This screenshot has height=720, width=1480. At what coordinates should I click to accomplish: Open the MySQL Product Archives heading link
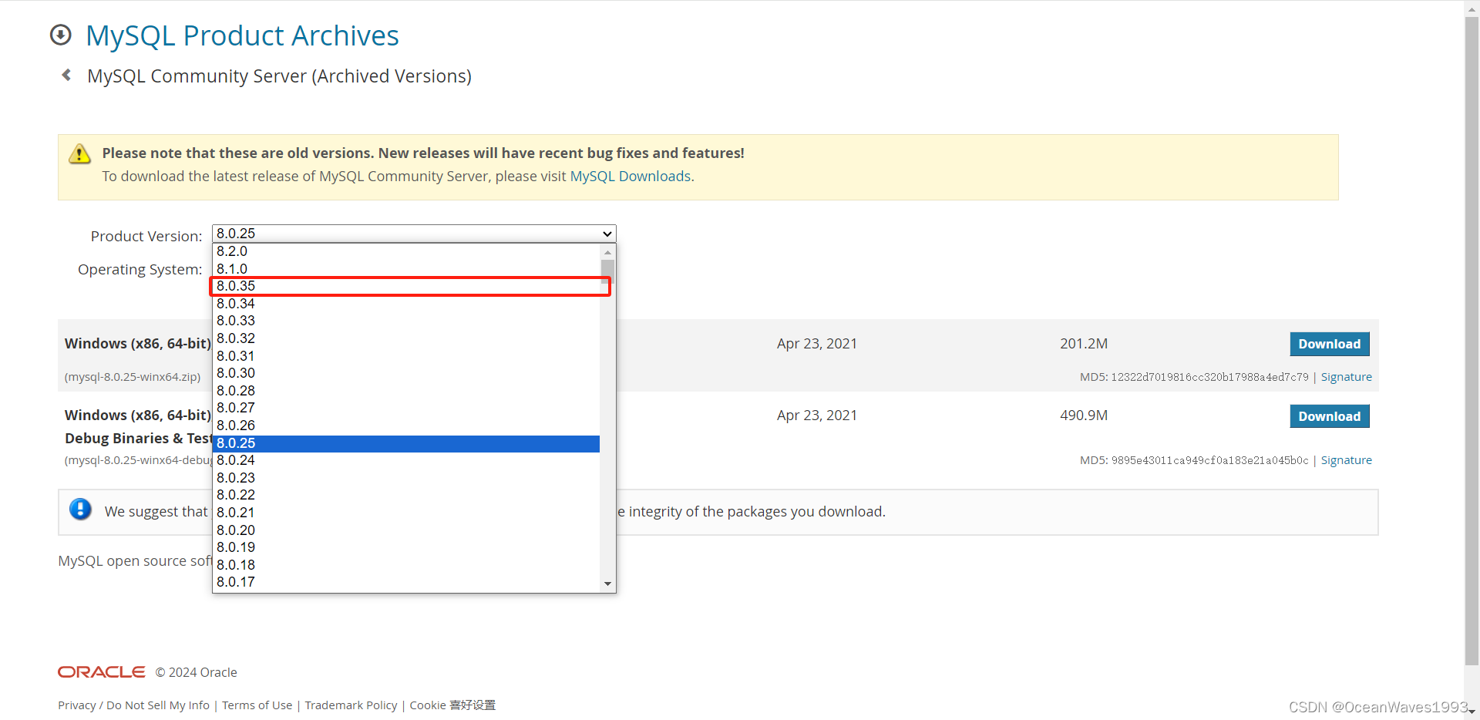[x=242, y=35]
